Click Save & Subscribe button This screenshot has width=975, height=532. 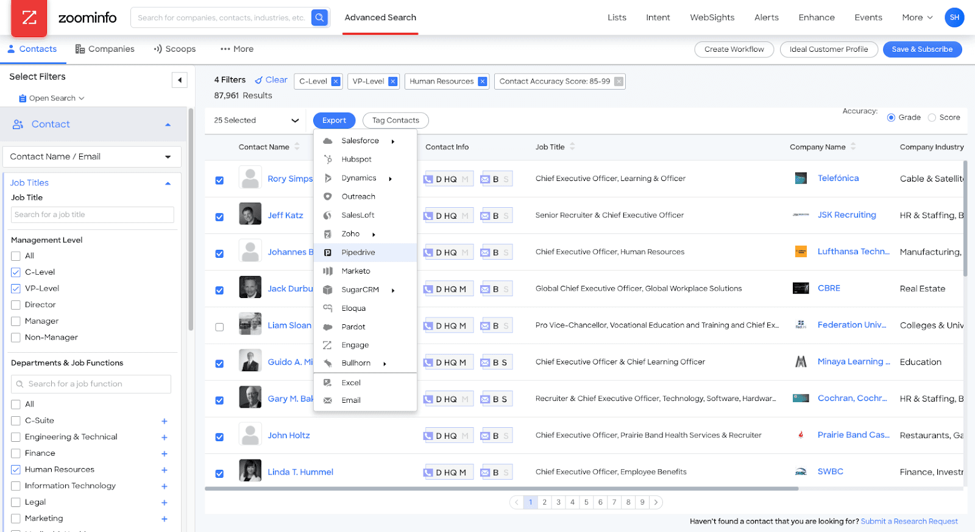pos(922,49)
